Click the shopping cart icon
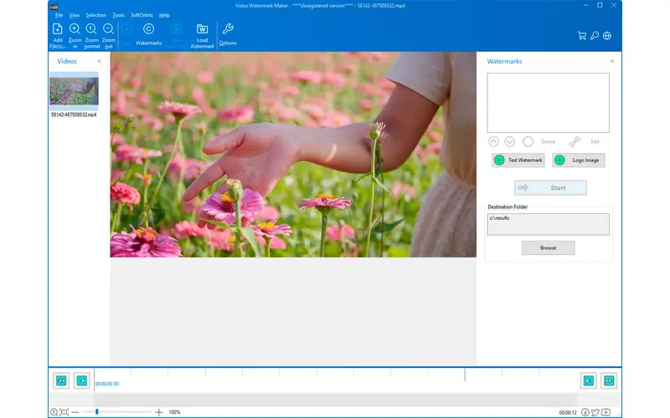670x418 pixels. click(x=582, y=36)
